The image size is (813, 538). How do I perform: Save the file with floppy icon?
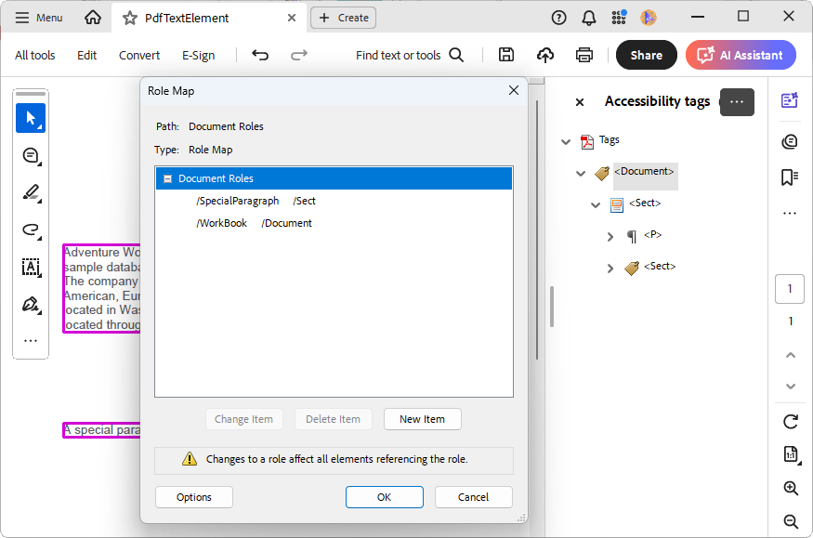pos(506,55)
